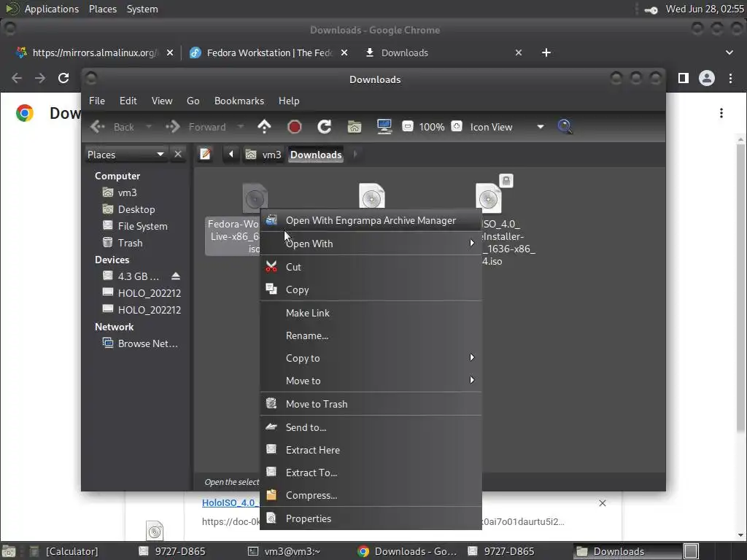Image resolution: width=747 pixels, height=560 pixels.
Task: Click the HoloISO_4.0 download link
Action: [x=231, y=502]
